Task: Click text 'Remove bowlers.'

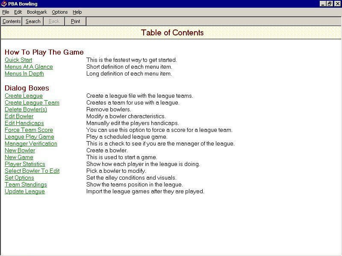Action: [109, 110]
